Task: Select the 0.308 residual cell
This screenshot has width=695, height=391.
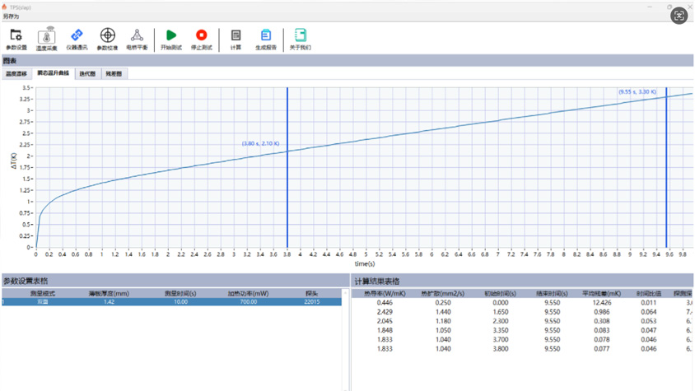Action: coord(602,321)
